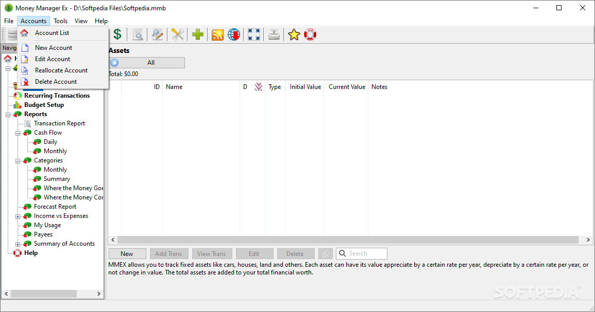Click the New asset button

(x=127, y=254)
